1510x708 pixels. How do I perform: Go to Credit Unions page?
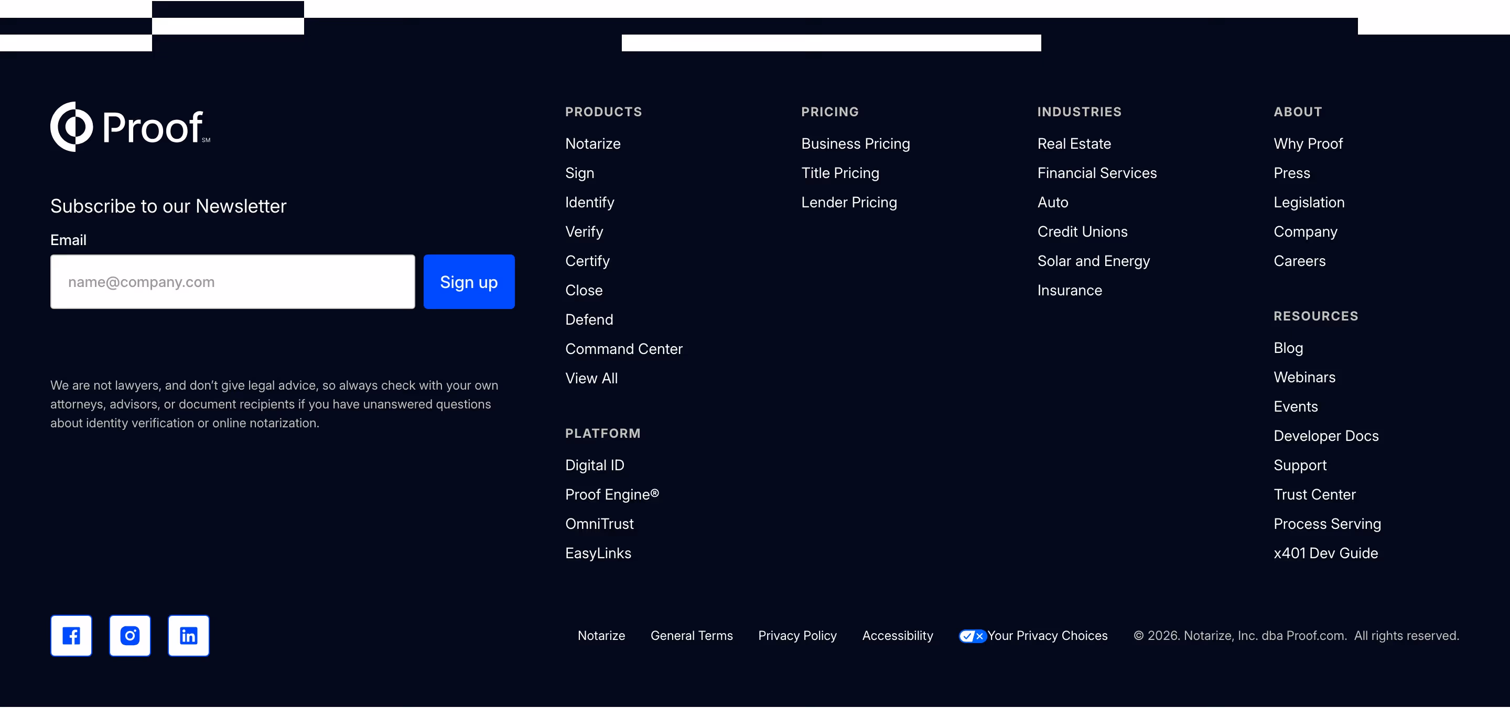click(1082, 231)
